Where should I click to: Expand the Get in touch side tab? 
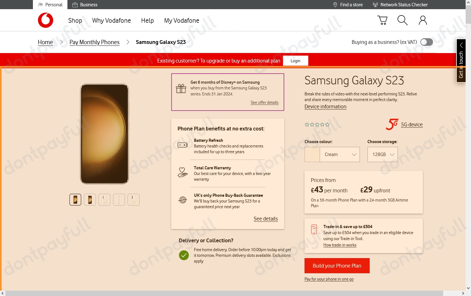pos(461,61)
